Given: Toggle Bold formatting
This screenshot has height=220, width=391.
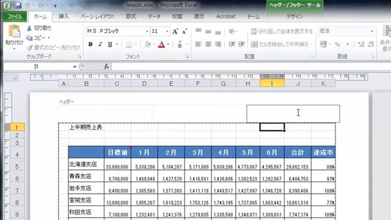Looking at the screenshot, I should click(x=90, y=45).
